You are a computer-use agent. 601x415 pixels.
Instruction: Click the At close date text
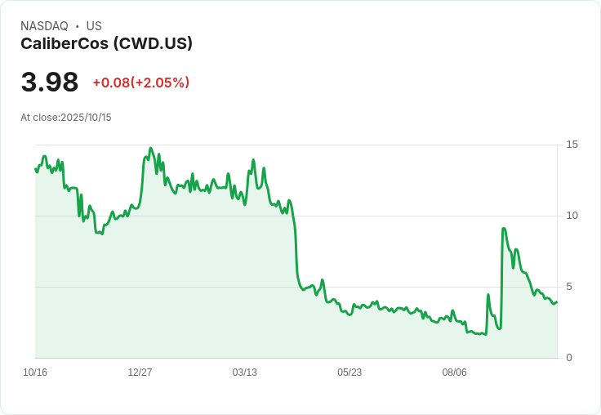66,118
